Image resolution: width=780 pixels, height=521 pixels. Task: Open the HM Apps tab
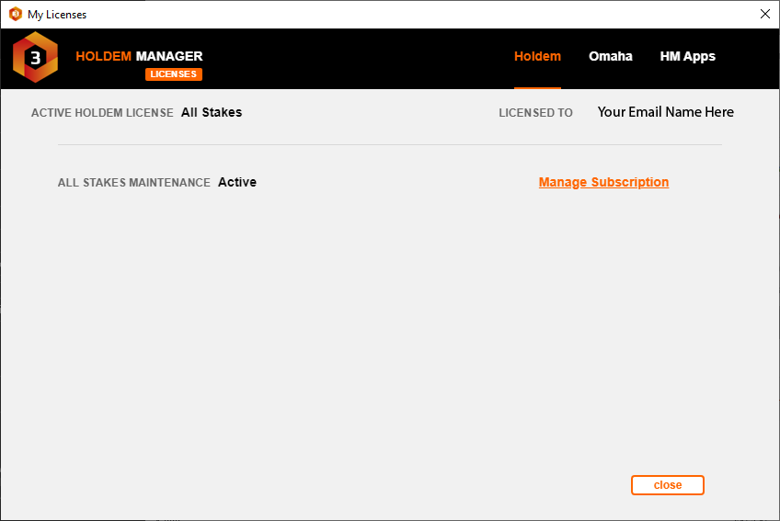click(687, 57)
